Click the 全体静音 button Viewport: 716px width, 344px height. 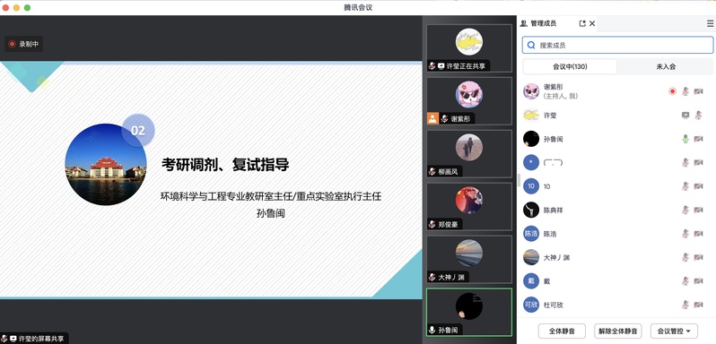(x=562, y=331)
